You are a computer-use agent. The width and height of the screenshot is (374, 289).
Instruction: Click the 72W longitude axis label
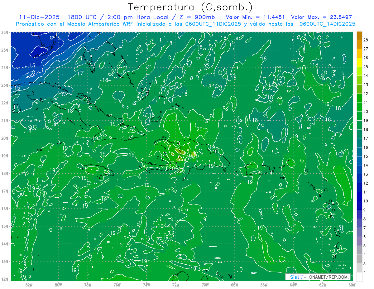tap(176, 285)
